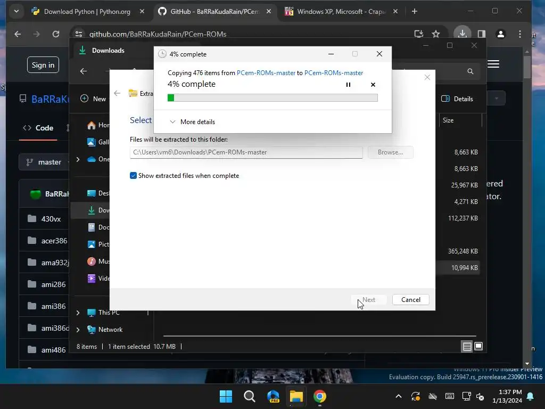Pause the file copy operation
This screenshot has height=409, width=545.
coord(348,85)
